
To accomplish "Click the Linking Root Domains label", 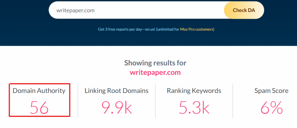I will [117, 91].
